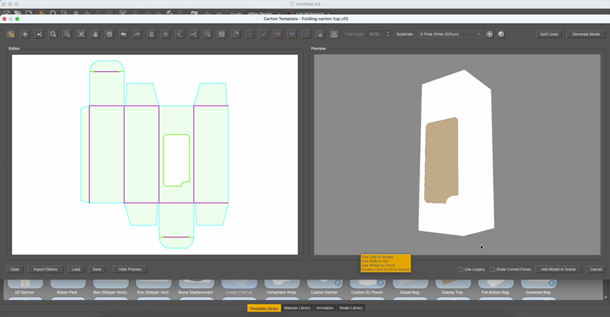Viewport: 610px width, 317px height.
Task: Switch to the Material Library tab
Action: click(x=298, y=308)
